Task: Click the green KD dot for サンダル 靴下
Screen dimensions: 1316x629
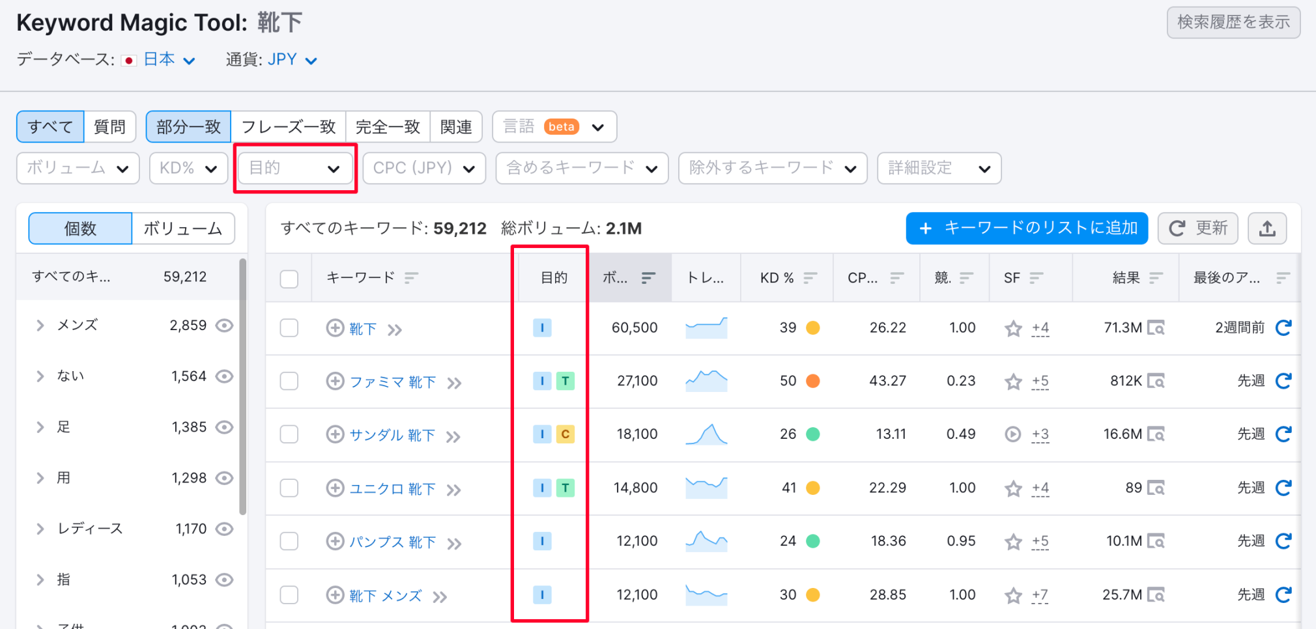Action: pyautogui.click(x=813, y=434)
